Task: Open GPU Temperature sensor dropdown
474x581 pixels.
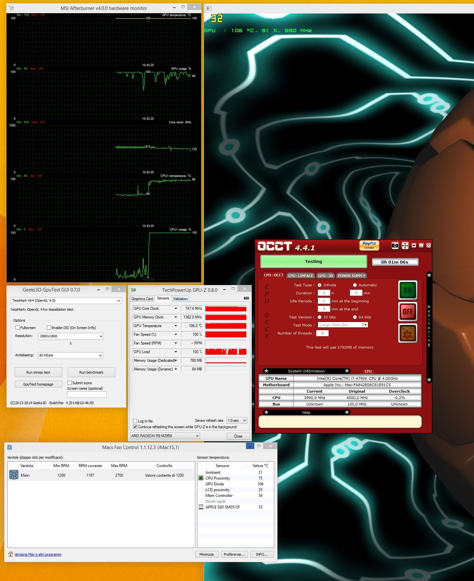Action: click(x=176, y=326)
